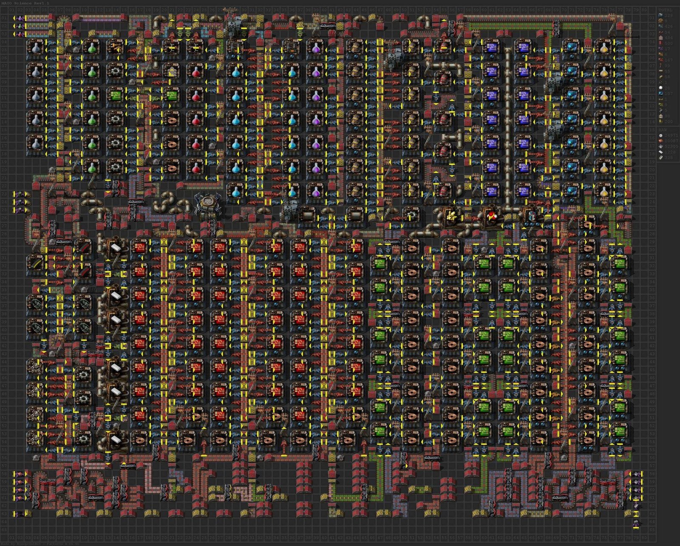Image resolution: width=680 pixels, height=546 pixels.
Task: Click the inserter icon beside total 426
Action: click(x=660, y=26)
